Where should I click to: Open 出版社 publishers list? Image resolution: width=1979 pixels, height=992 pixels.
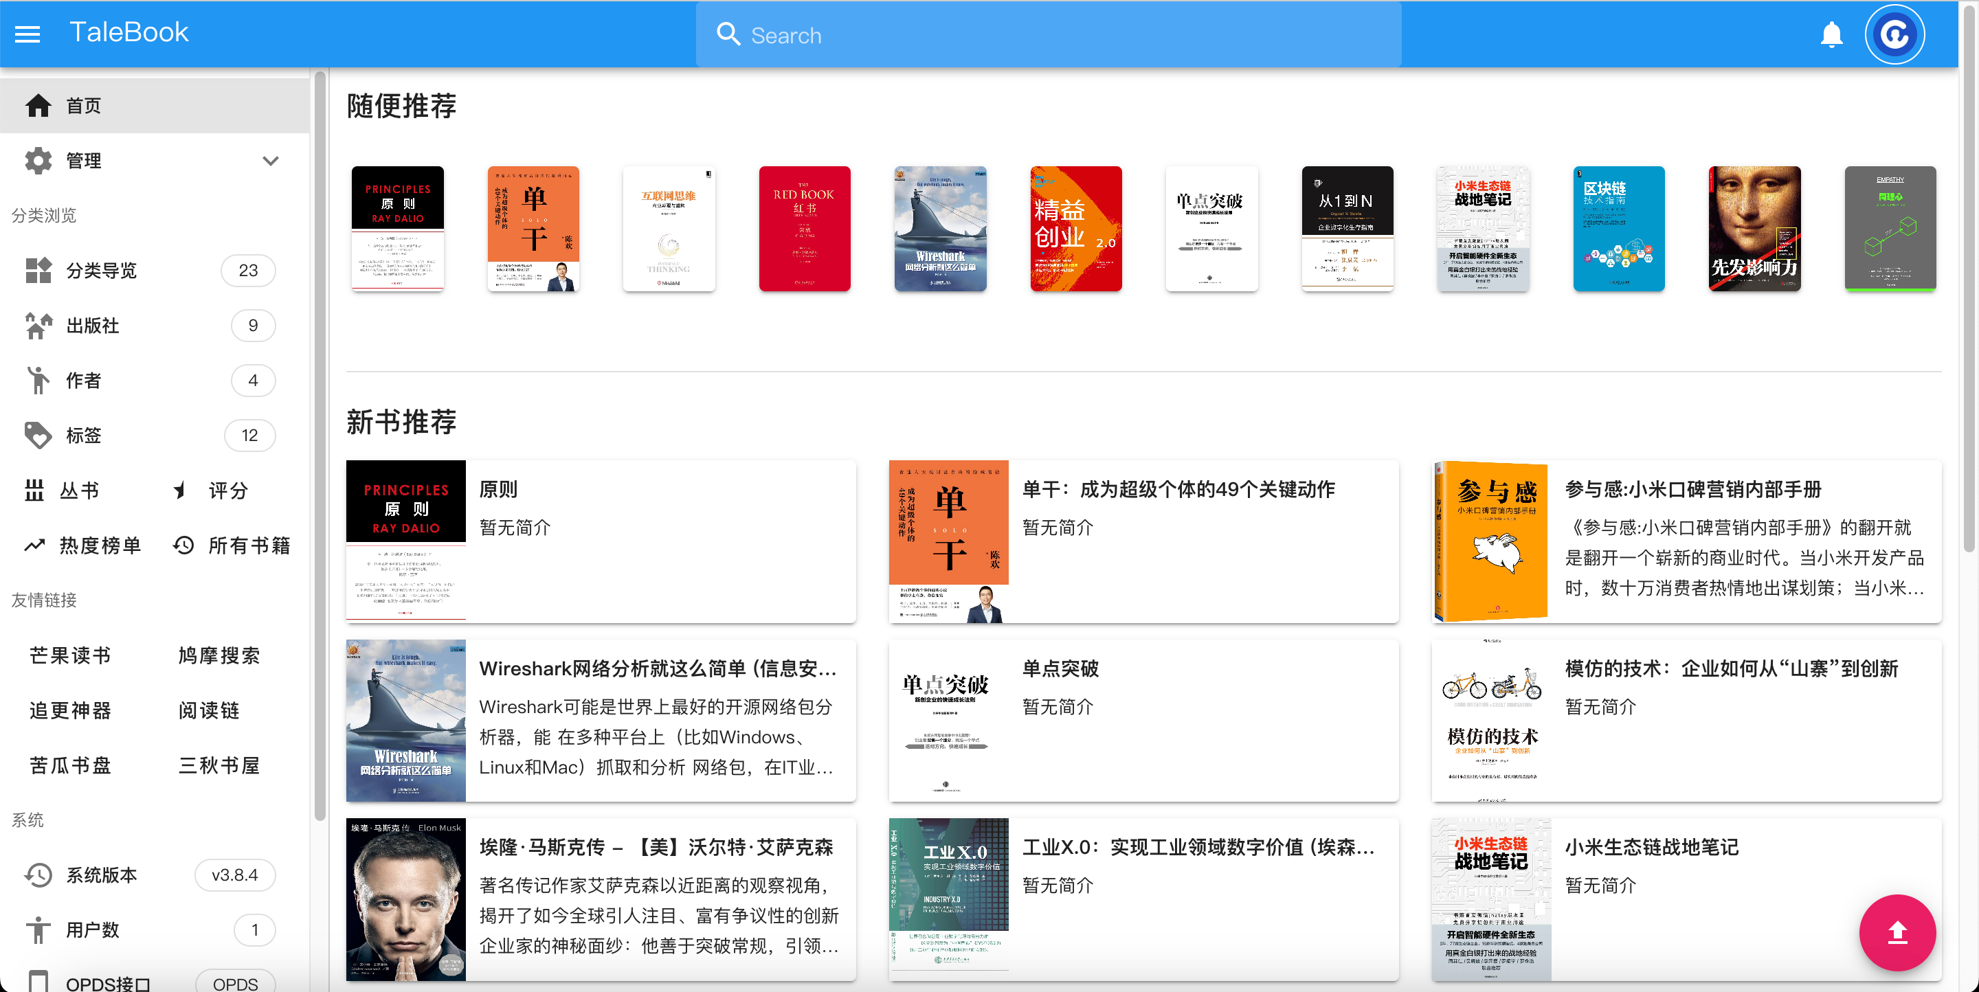[x=155, y=326]
